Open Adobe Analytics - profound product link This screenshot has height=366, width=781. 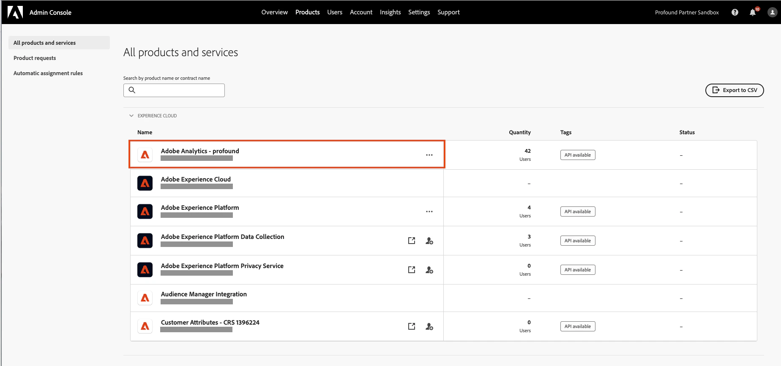[200, 151]
